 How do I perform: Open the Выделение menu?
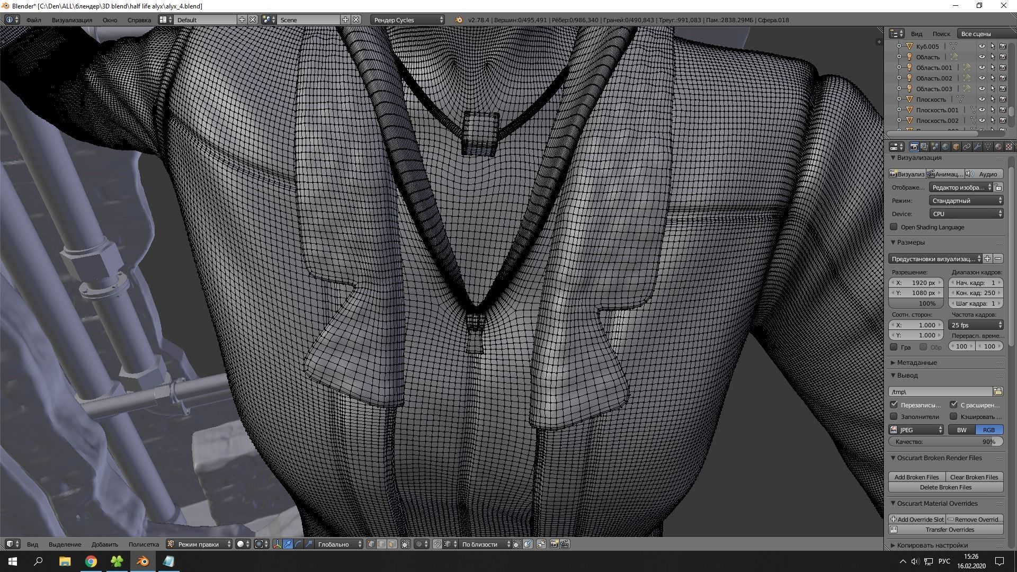point(65,544)
